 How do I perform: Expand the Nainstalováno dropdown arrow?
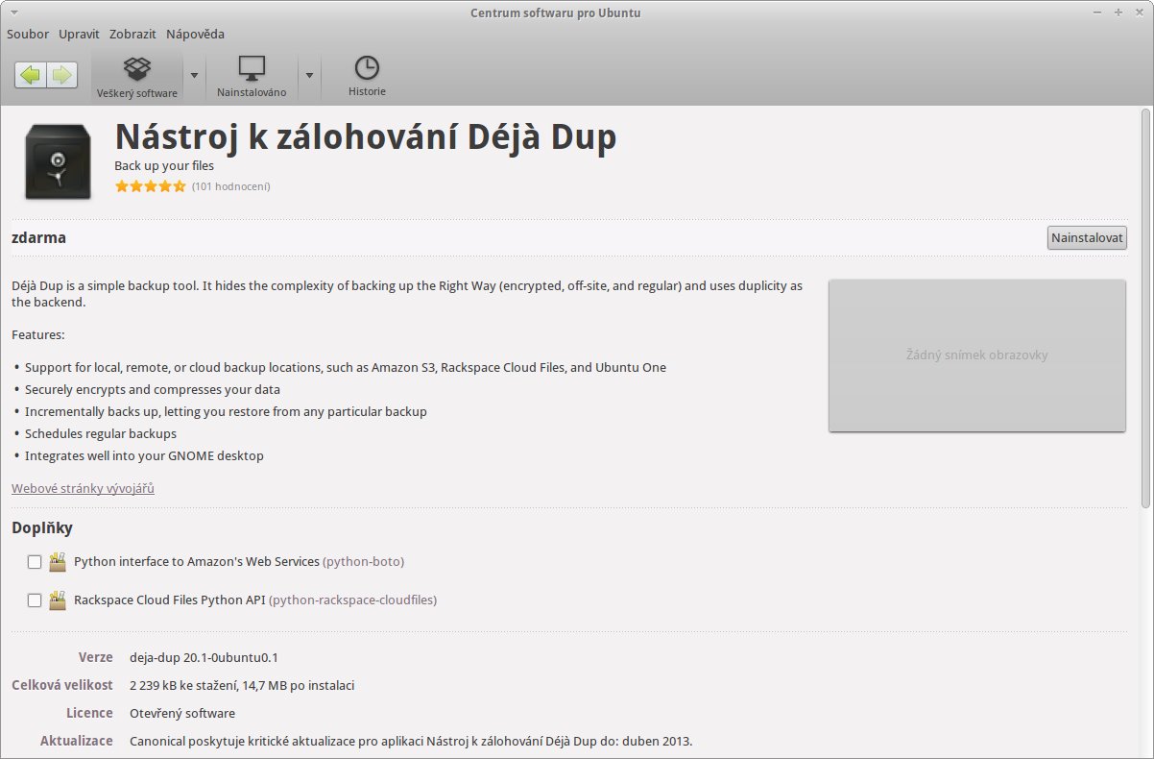[x=309, y=75]
